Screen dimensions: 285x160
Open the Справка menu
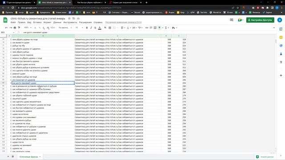(98, 22)
